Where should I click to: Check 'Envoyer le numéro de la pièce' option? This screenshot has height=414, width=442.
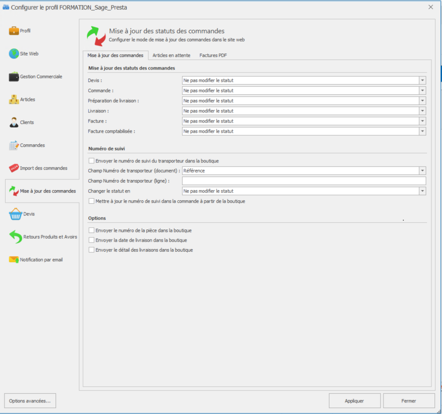91,230
